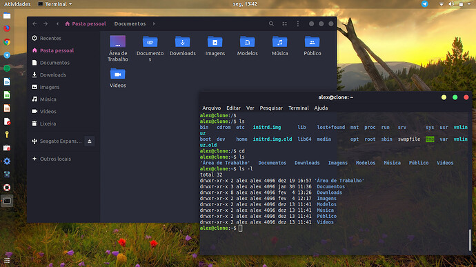Click the network icon in top bar

pyautogui.click(x=442, y=4)
